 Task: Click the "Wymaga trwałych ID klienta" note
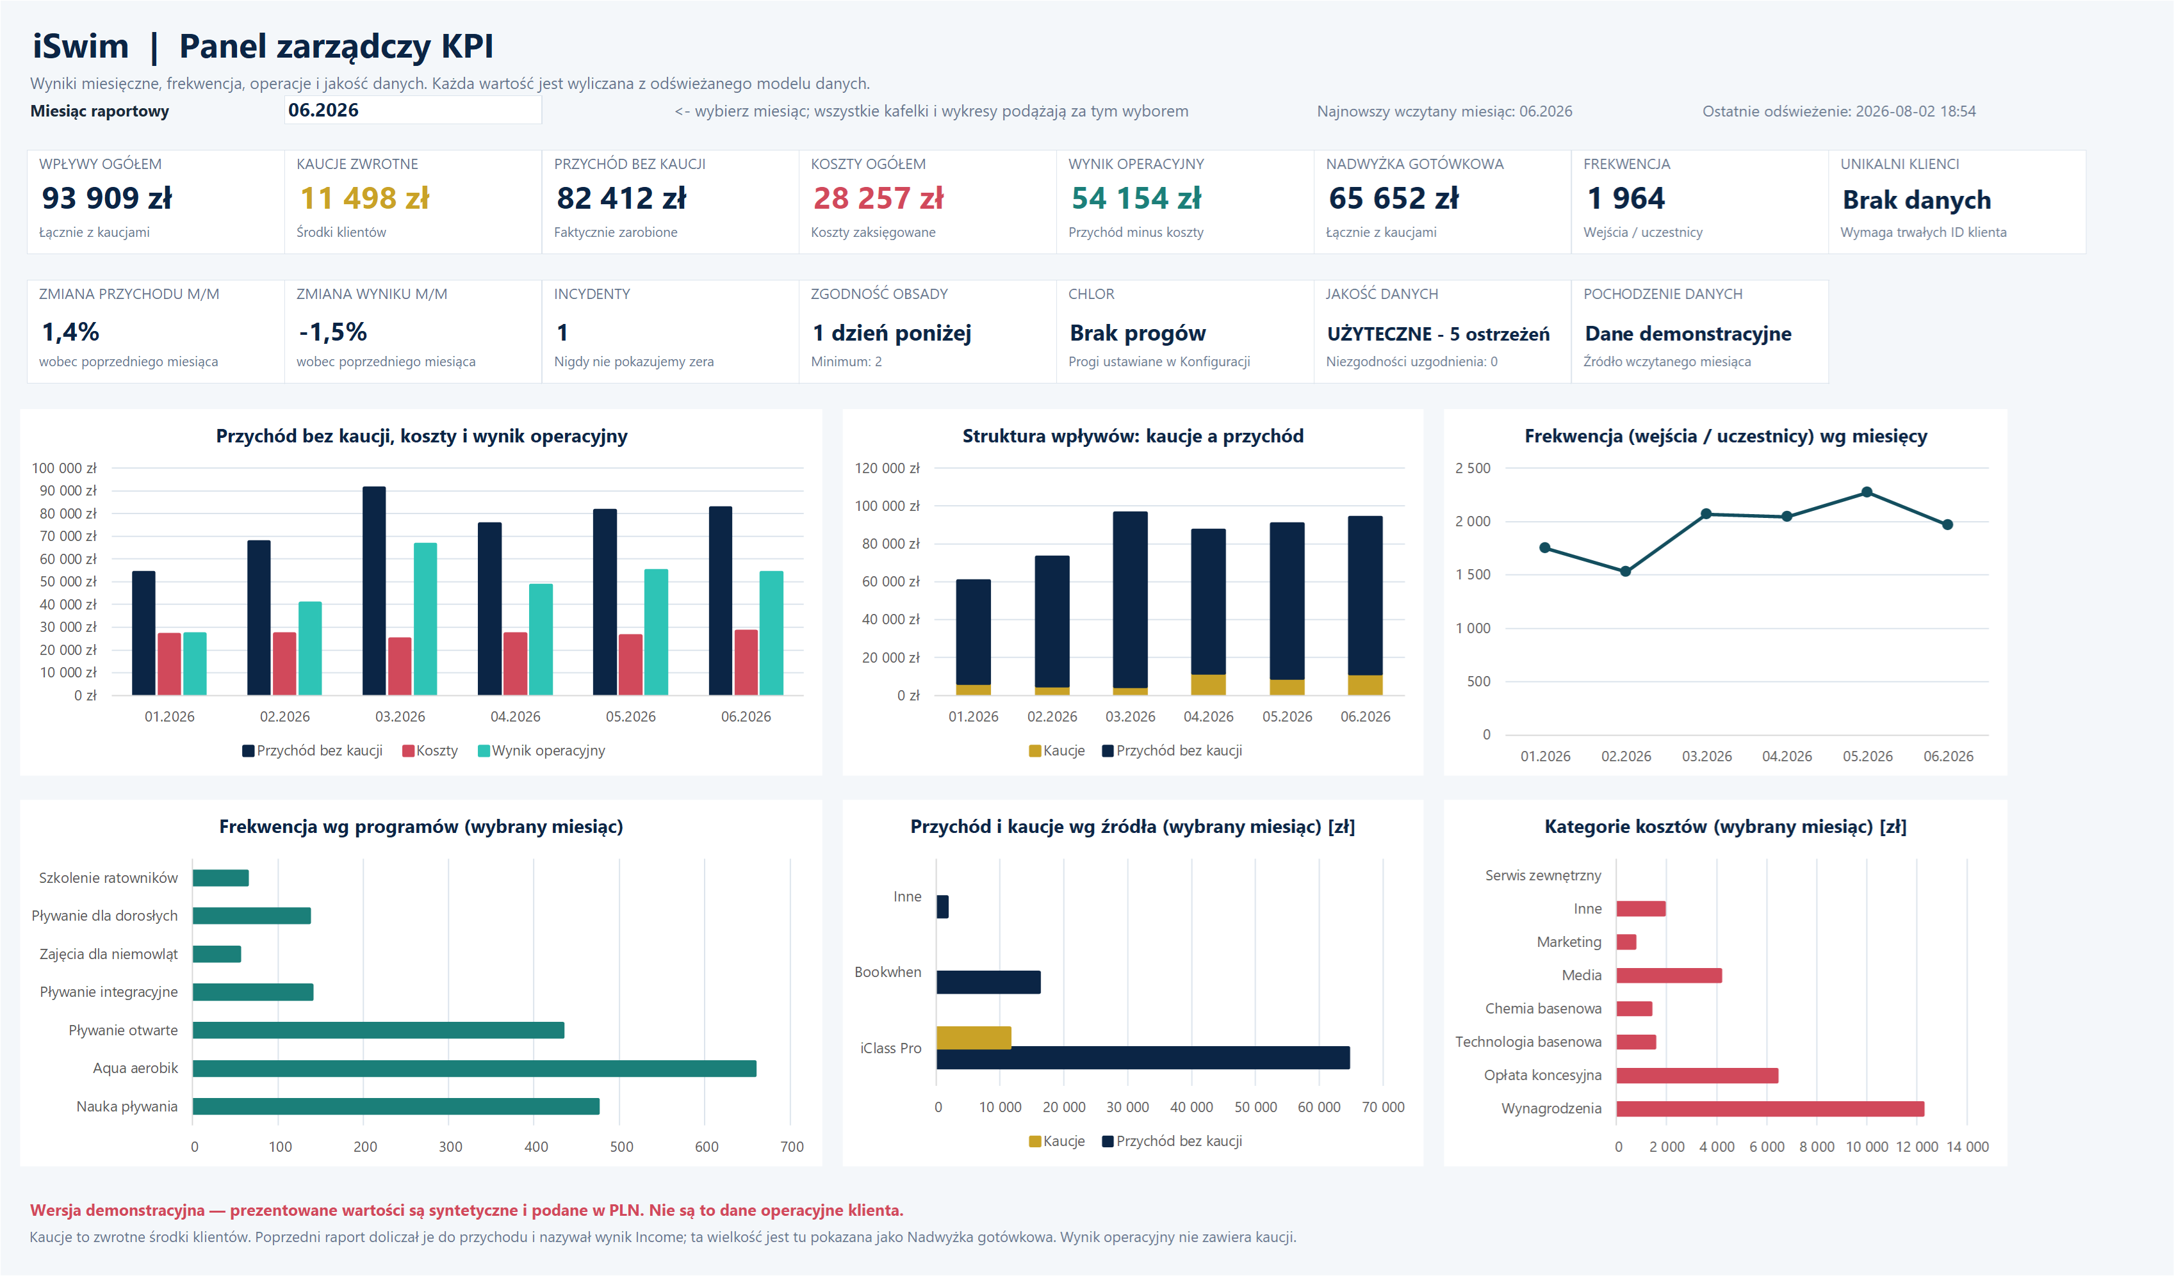(x=1923, y=233)
